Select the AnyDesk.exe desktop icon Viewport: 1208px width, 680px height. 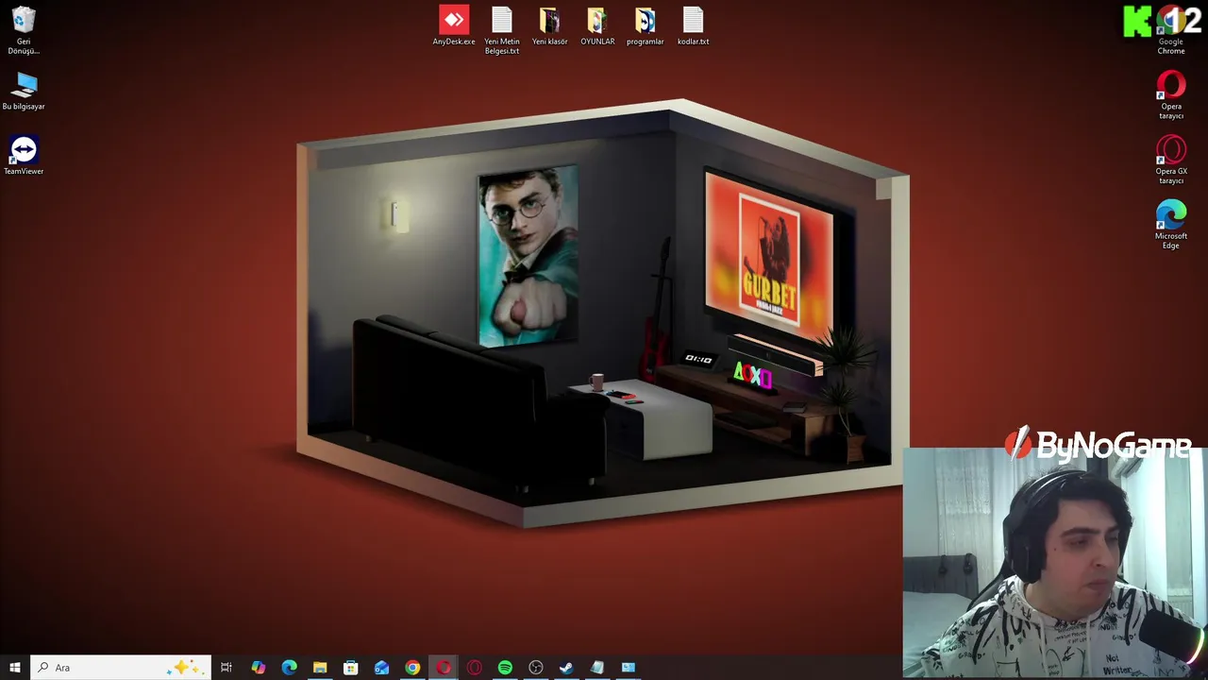(454, 25)
